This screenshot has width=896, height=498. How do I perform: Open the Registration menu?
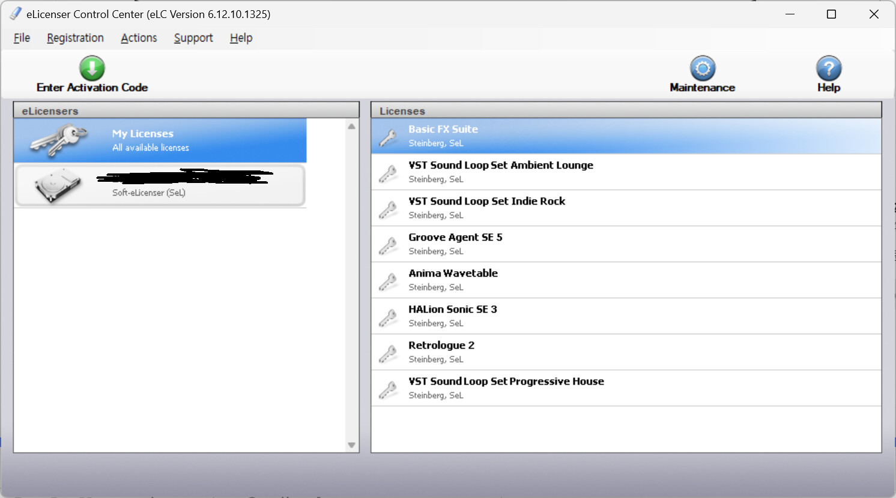point(75,38)
